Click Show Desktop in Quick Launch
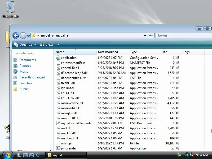The height and width of the screenshot is (159, 212). pos(25,155)
